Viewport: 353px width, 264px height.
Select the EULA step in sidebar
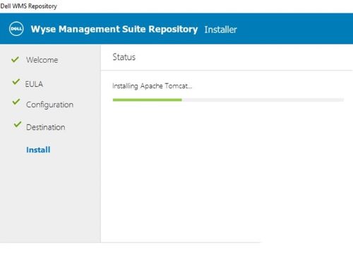pos(34,84)
